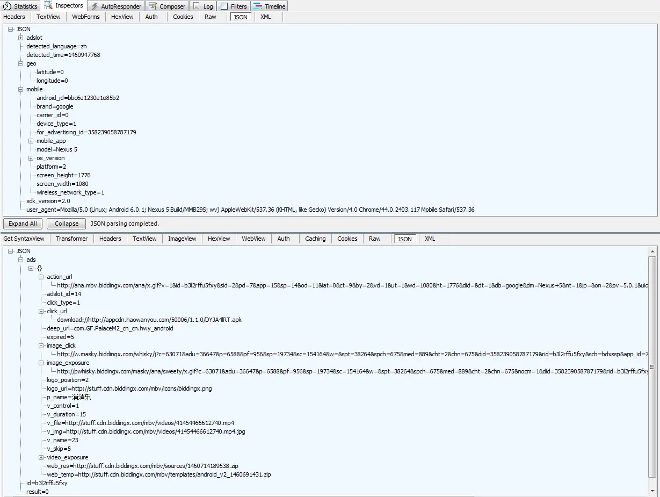Select the web_res zip row
660x497 pixels.
coord(142,466)
